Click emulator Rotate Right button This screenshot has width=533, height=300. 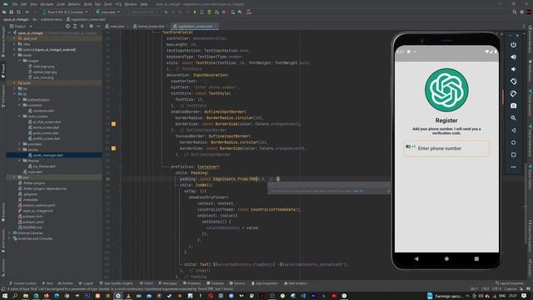click(513, 94)
